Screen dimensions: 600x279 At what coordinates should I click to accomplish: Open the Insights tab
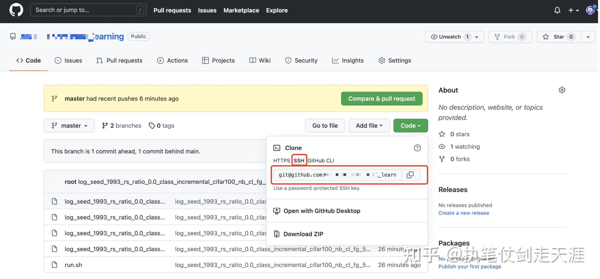tap(348, 61)
